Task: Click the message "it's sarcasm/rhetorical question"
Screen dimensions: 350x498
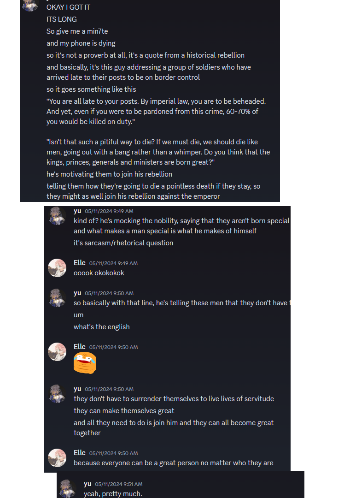Action: 123,243
